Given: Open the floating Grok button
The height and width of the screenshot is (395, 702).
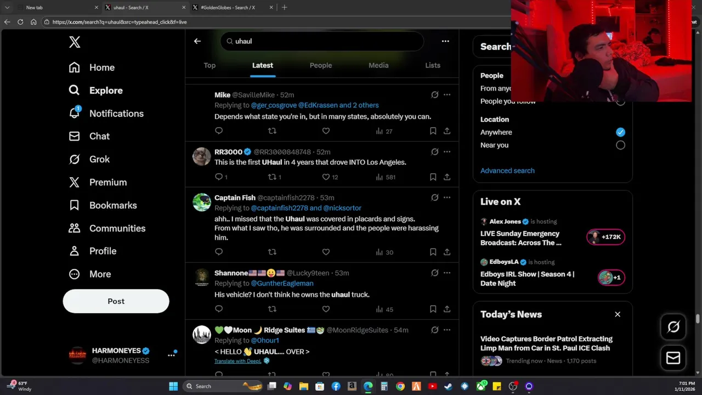Looking at the screenshot, I should click(673, 328).
